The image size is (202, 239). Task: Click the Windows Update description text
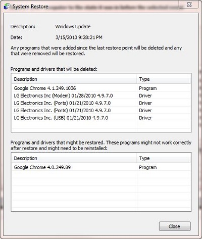[73, 27]
